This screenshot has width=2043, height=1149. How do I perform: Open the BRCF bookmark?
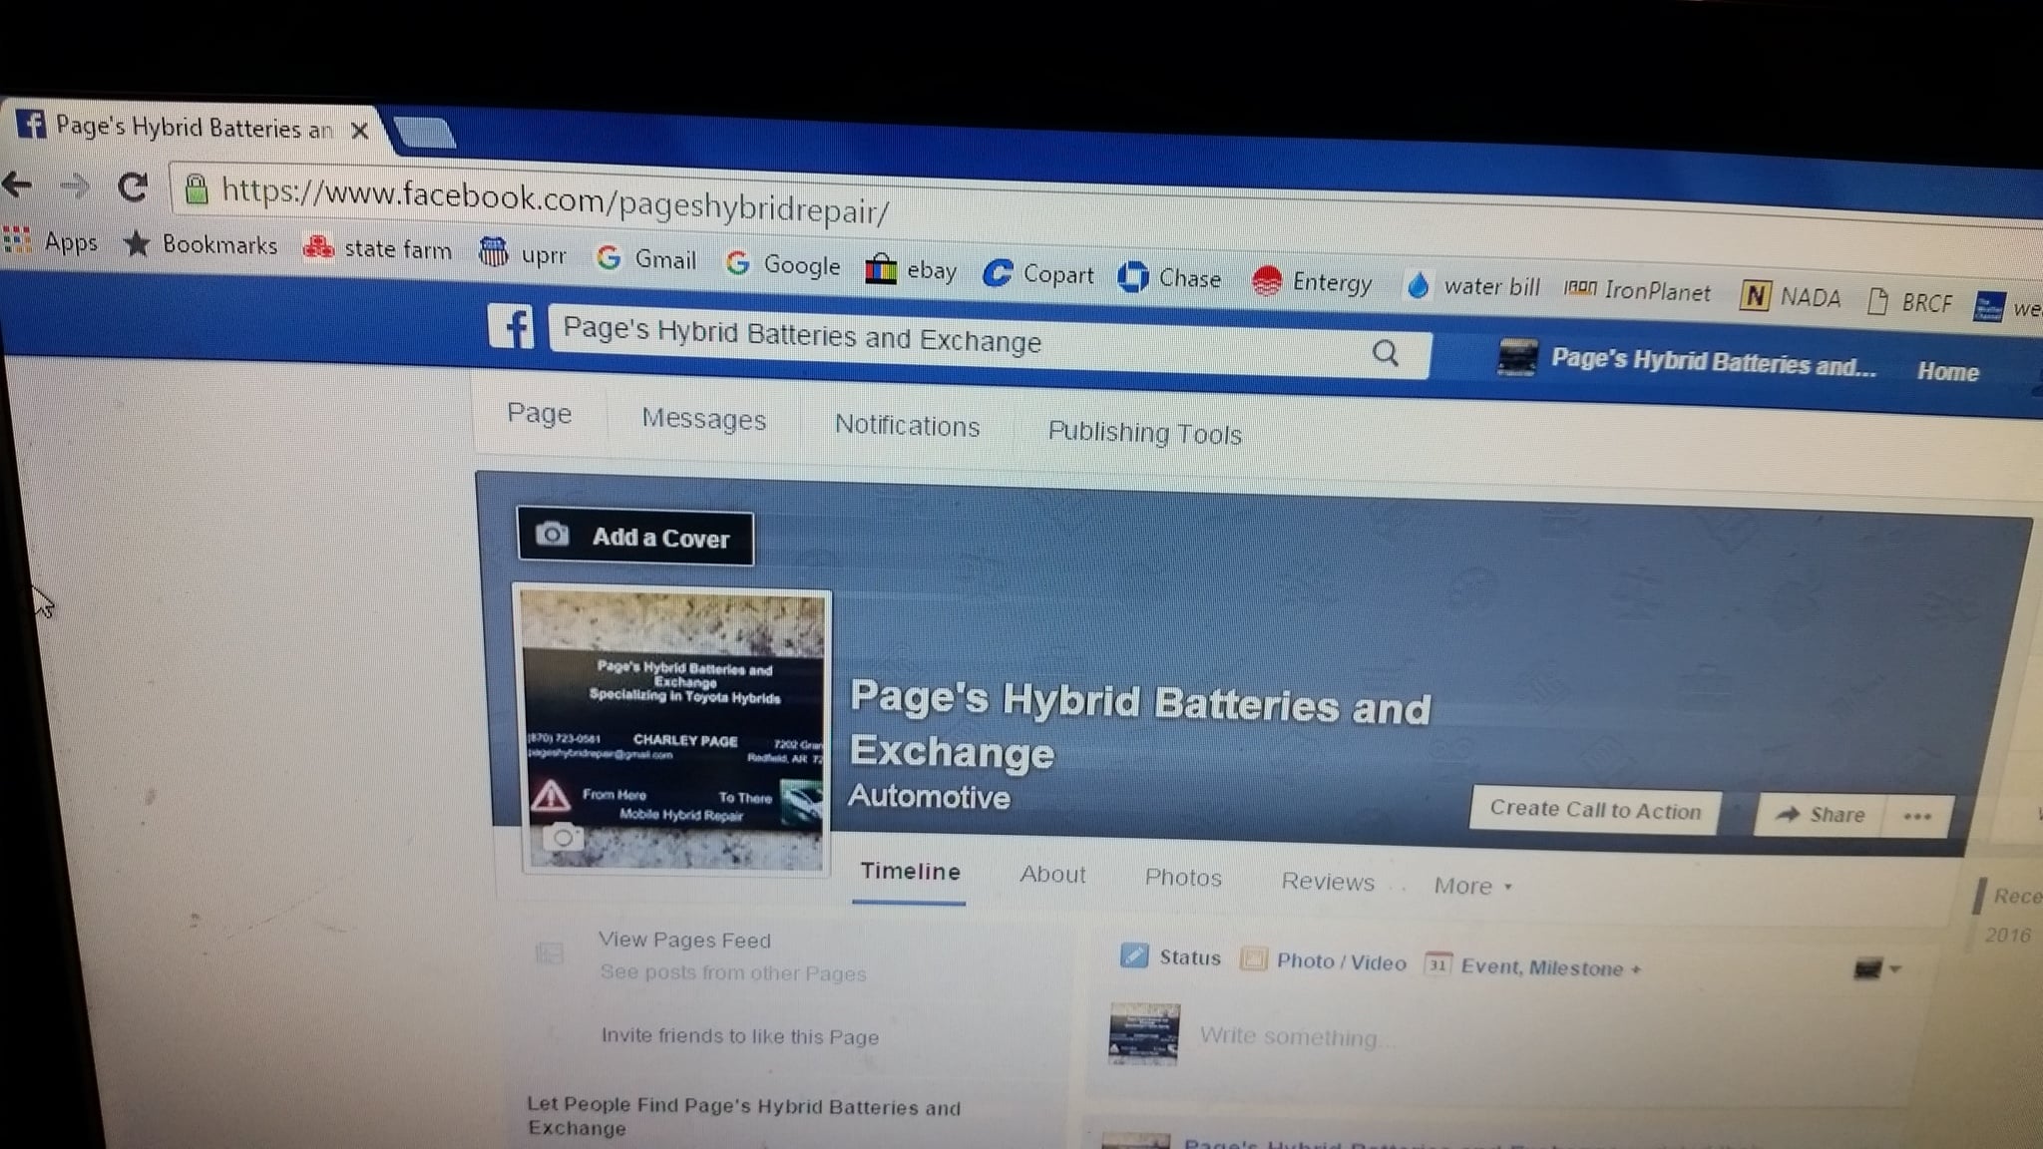tap(1909, 301)
